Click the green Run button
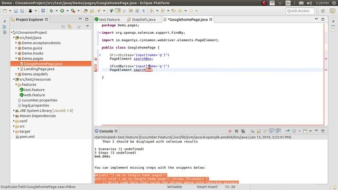 pos(62,11)
